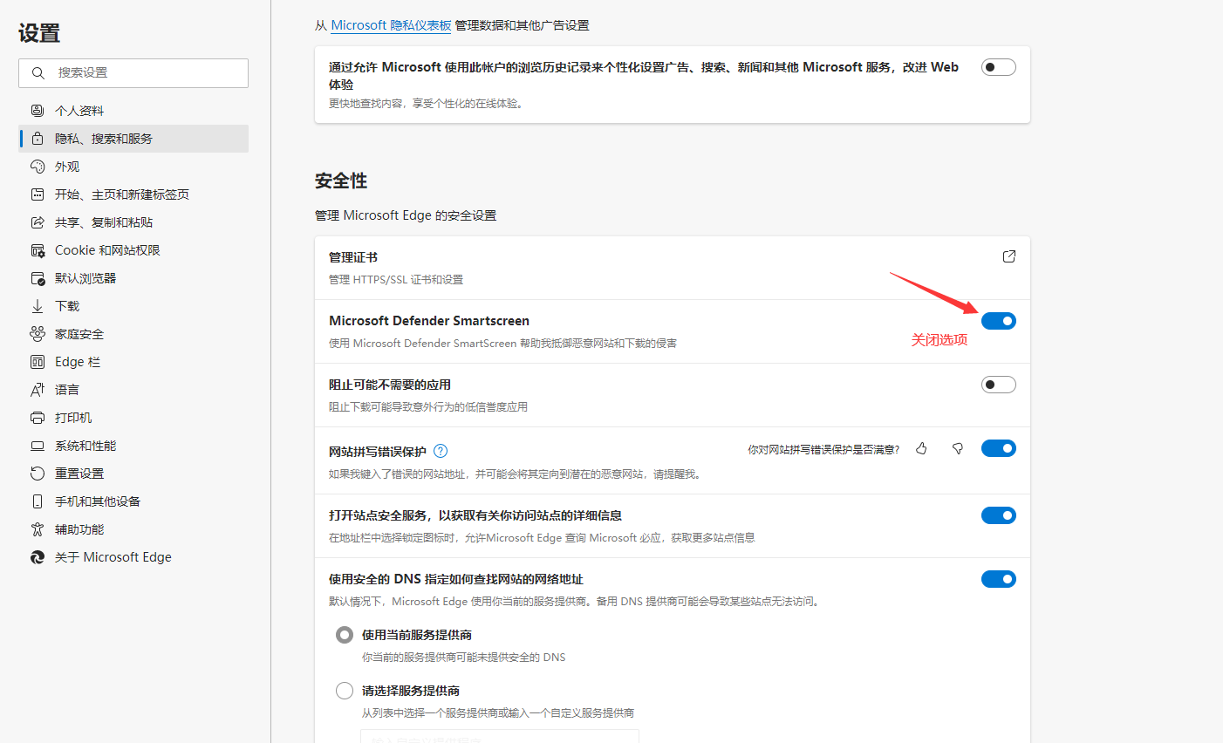Click the help icon beside 网站拼写错误保护
Image resolution: width=1223 pixels, height=743 pixels.
tap(441, 451)
